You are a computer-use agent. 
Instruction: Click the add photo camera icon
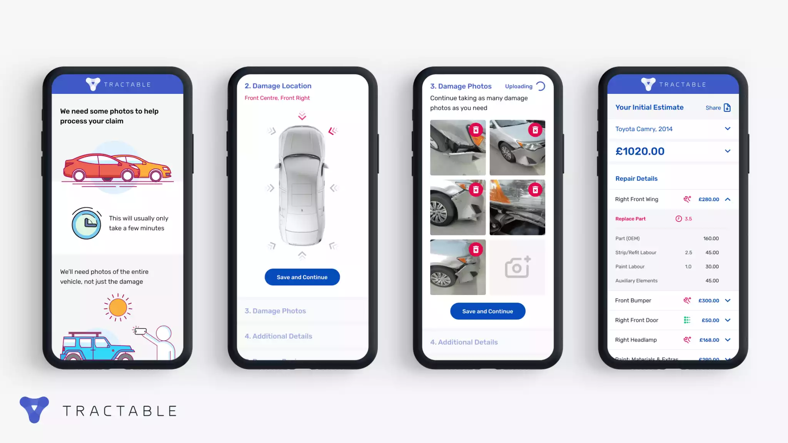coord(517,267)
